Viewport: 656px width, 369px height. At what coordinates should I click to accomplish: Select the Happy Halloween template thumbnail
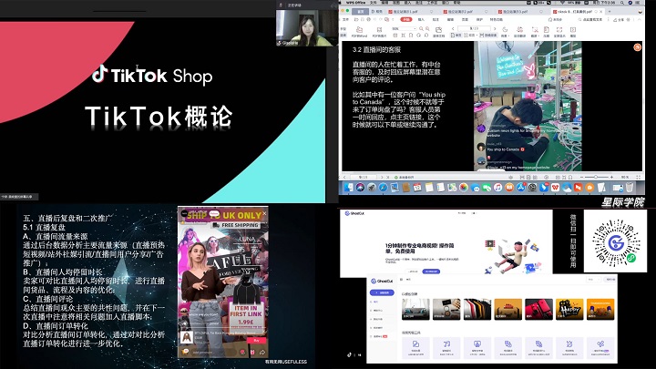[569, 309]
